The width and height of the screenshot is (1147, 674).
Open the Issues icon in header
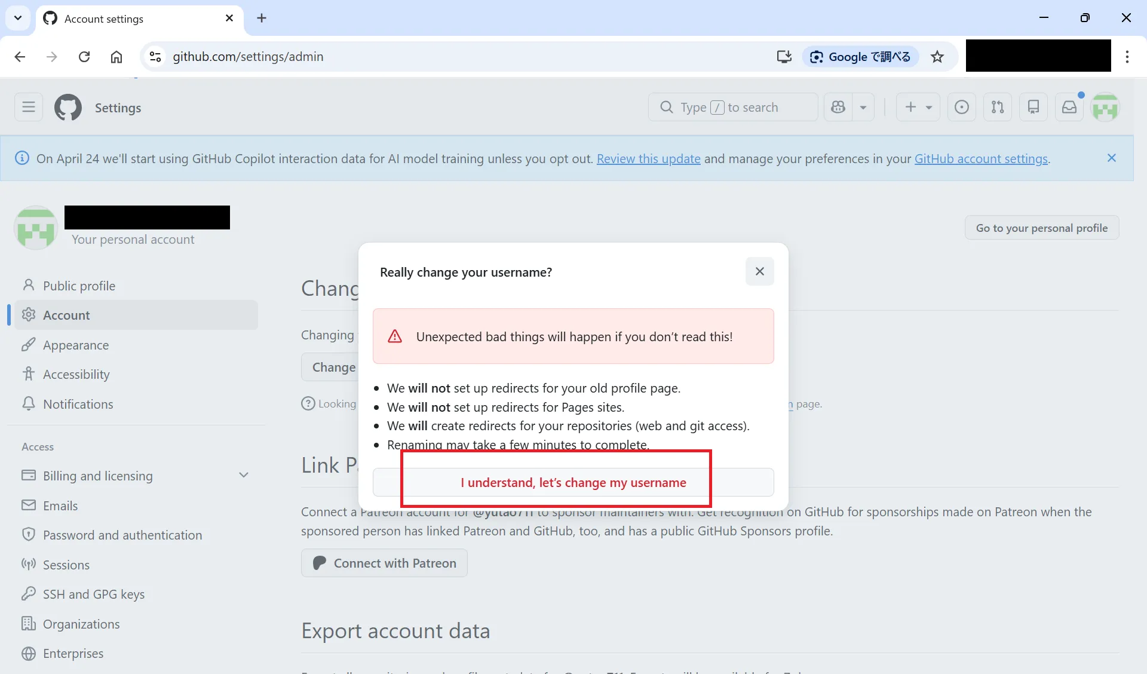pyautogui.click(x=962, y=108)
